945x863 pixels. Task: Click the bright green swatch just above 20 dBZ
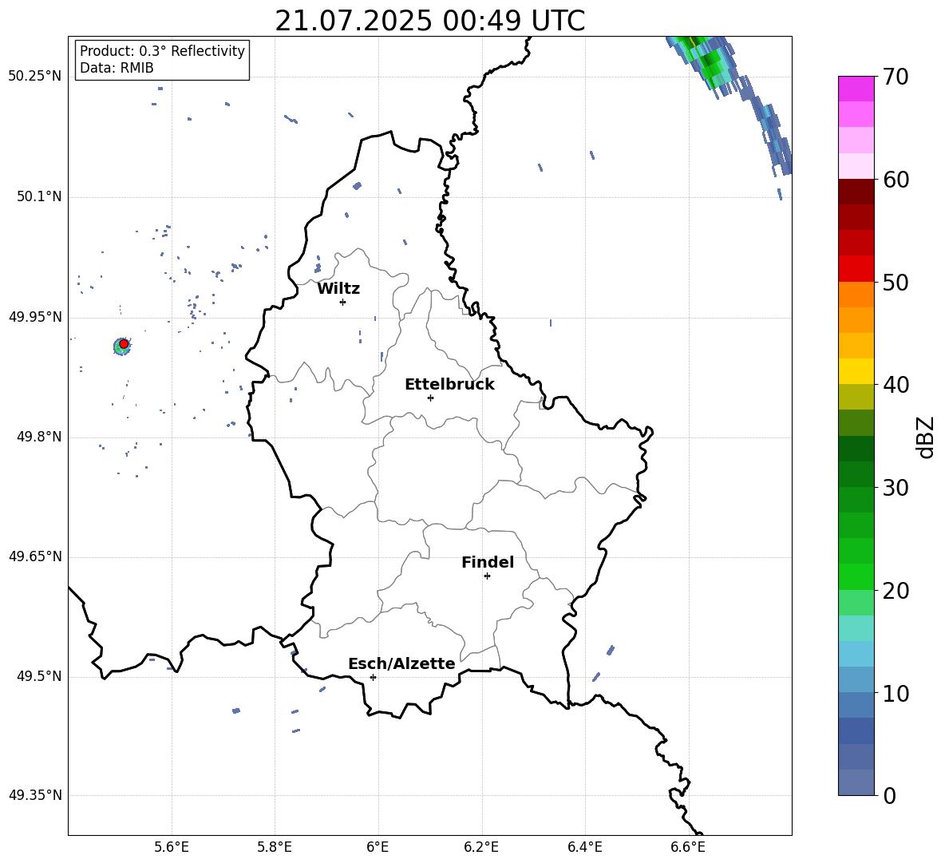(x=856, y=576)
